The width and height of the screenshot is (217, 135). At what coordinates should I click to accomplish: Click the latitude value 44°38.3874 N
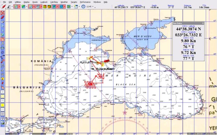tap(188, 29)
